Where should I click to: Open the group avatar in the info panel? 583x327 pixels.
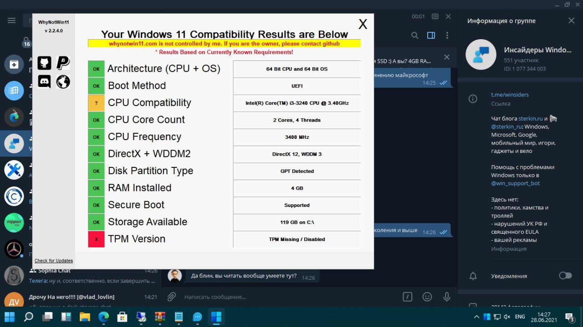[481, 54]
